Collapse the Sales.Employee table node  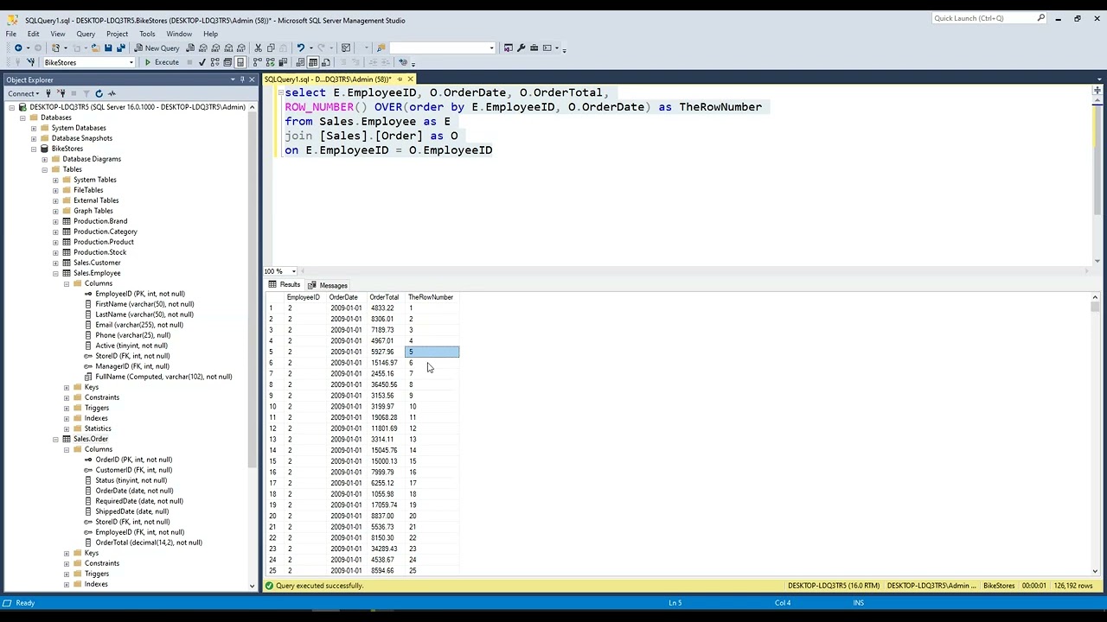56,273
